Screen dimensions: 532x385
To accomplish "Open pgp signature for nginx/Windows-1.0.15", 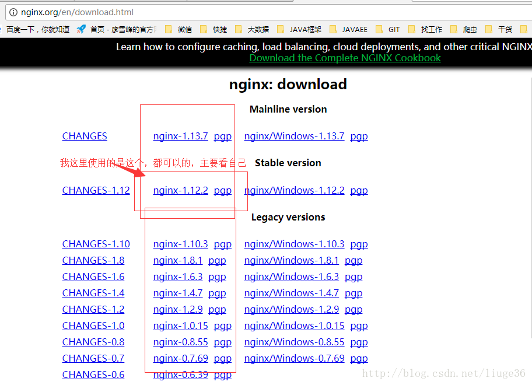I will point(359,325).
